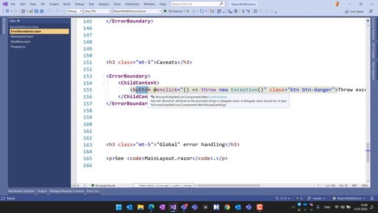The height and width of the screenshot is (213, 378).
Task: Click the Save All toolbar icon
Action: 42,11
